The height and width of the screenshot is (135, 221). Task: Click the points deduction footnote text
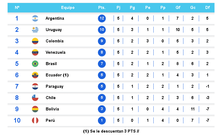coord(111,131)
